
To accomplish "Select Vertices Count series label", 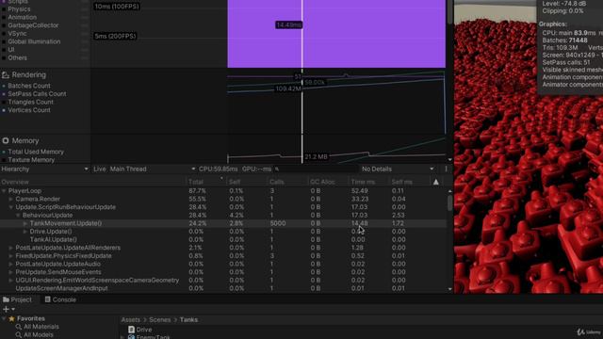I will (x=29, y=110).
